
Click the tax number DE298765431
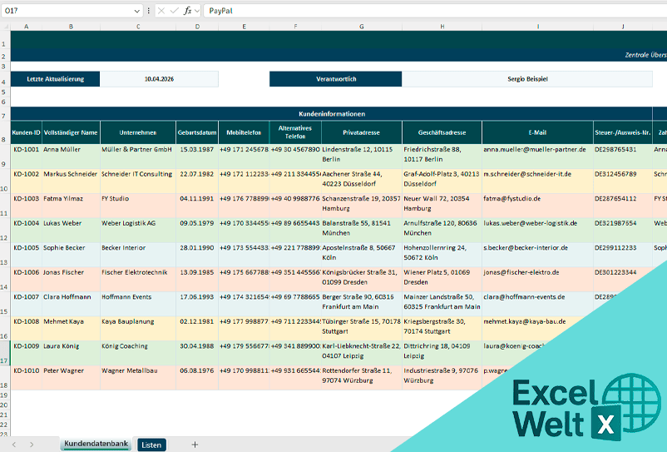[623, 156]
